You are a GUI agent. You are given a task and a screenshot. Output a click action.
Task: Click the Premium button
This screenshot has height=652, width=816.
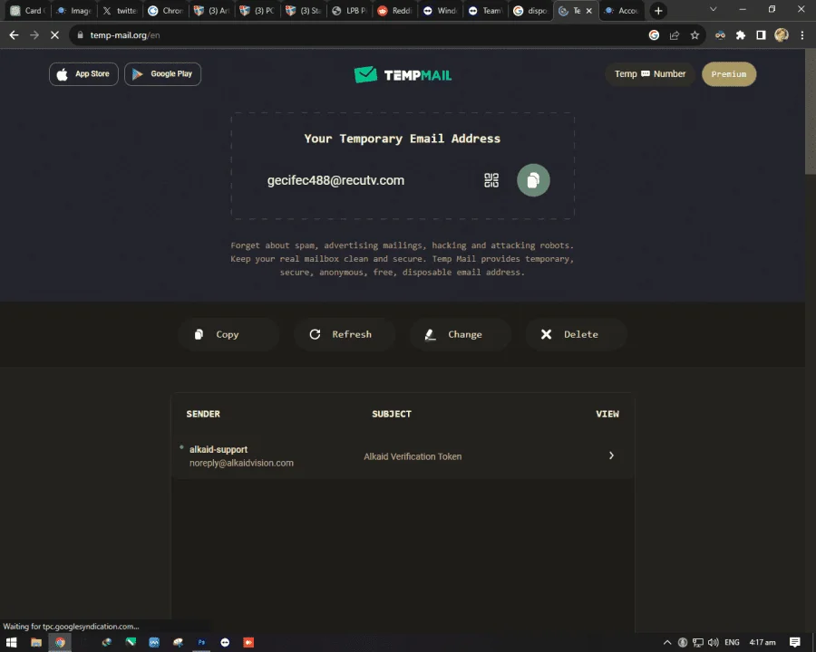(729, 74)
